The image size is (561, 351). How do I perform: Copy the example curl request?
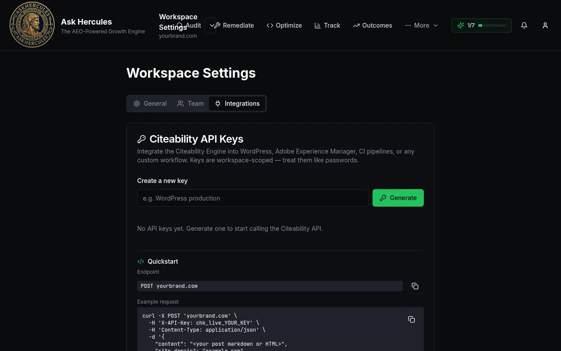[412, 319]
